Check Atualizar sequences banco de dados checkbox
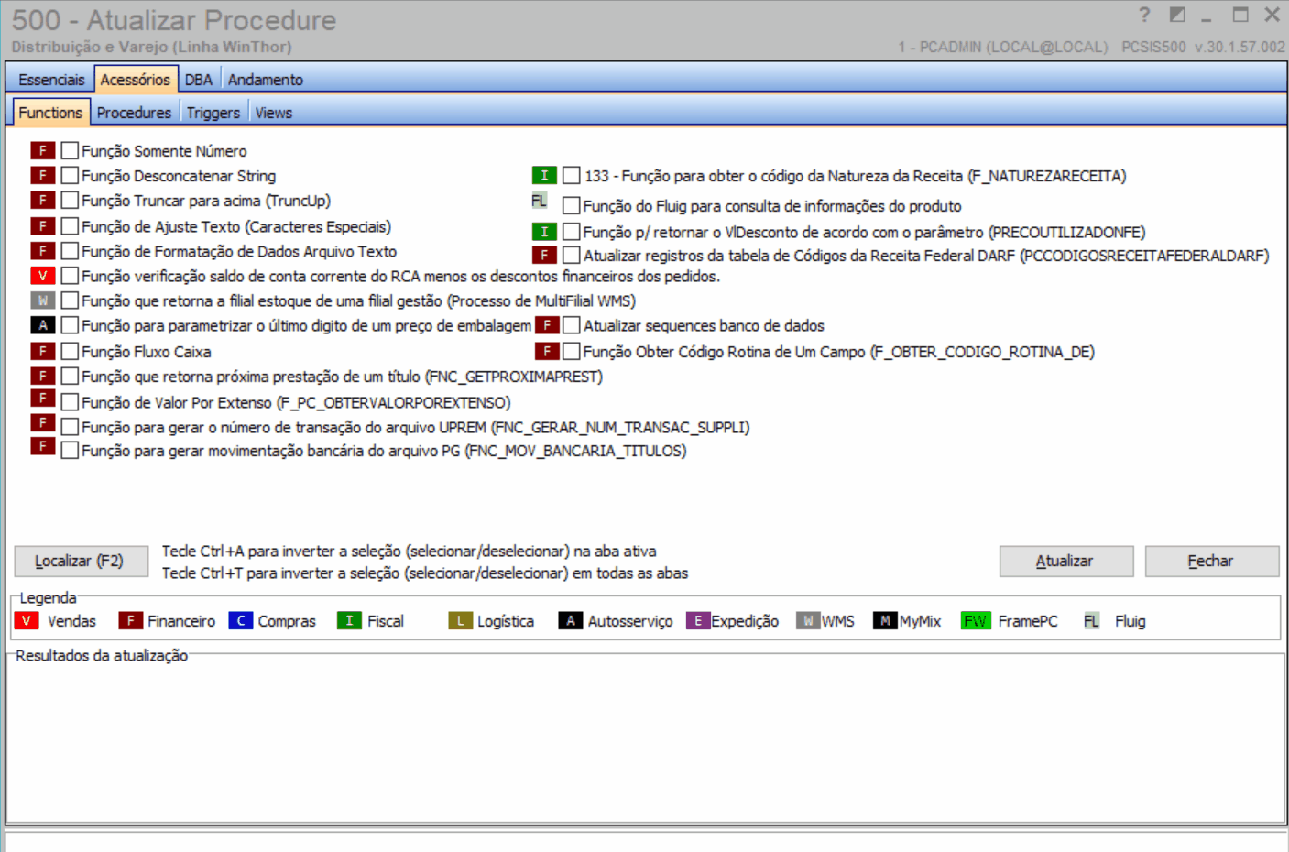 pos(571,325)
